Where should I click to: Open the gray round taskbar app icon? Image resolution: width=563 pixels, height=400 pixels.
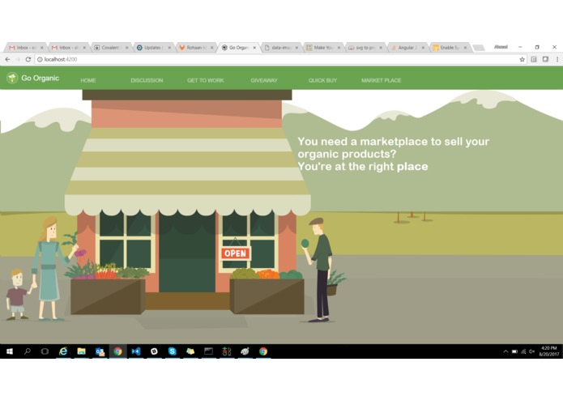245,351
